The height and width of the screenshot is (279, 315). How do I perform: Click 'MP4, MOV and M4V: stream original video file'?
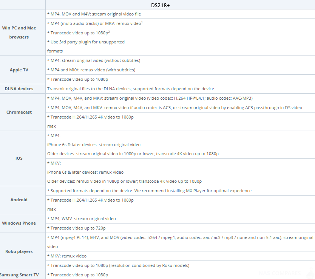tap(94, 14)
